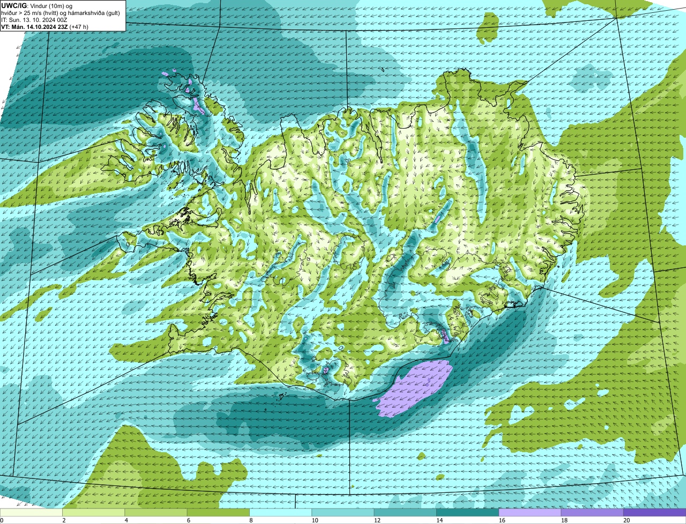Image resolution: width=686 pixels, height=524 pixels.
Task: Click the legend label "20"
Action: click(627, 520)
